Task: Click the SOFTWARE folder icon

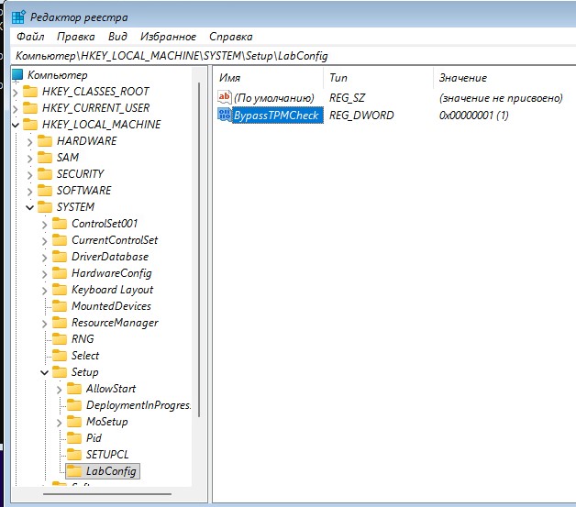Action: pyautogui.click(x=45, y=190)
